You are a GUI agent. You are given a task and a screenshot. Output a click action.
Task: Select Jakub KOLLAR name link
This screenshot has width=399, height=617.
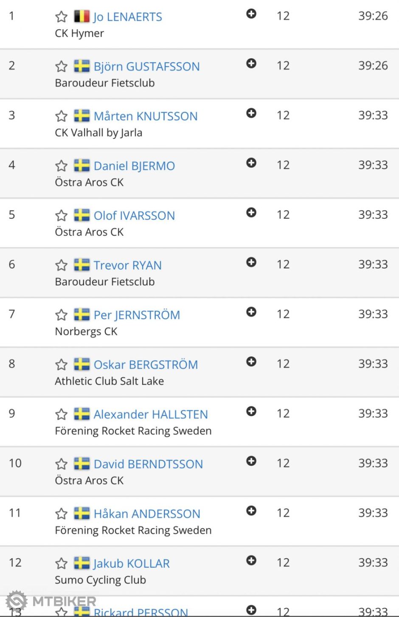pos(132,563)
